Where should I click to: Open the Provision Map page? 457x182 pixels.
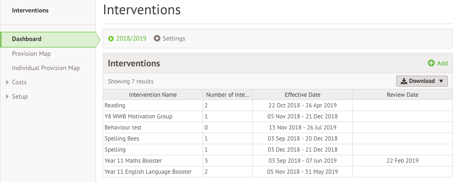(31, 53)
